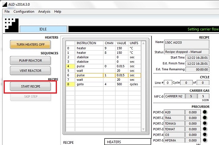Click the Line # input field
219x145 pixels.
tap(168, 83)
